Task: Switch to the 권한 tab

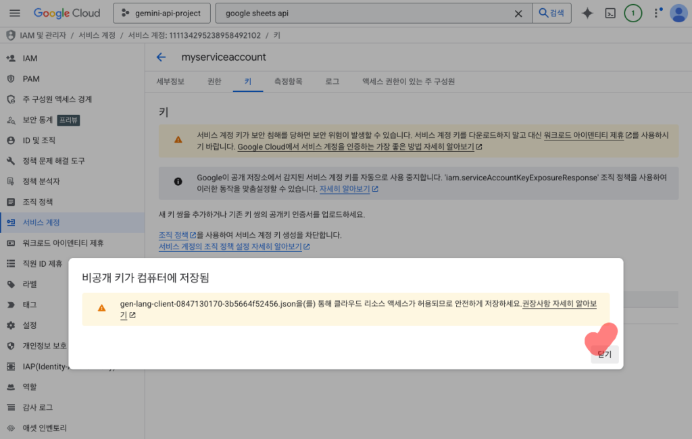Action: [x=214, y=81]
